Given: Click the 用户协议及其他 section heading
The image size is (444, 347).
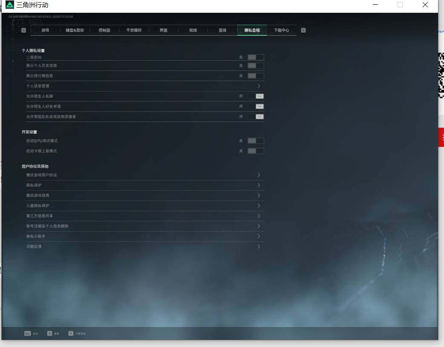Looking at the screenshot, I should [x=35, y=166].
